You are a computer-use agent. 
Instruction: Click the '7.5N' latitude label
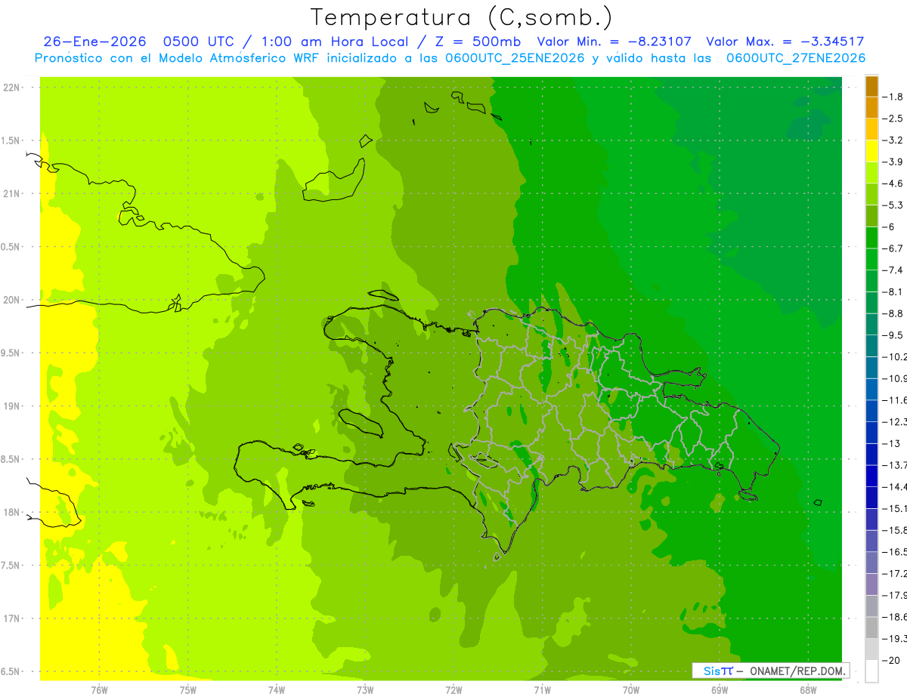[x=10, y=566]
